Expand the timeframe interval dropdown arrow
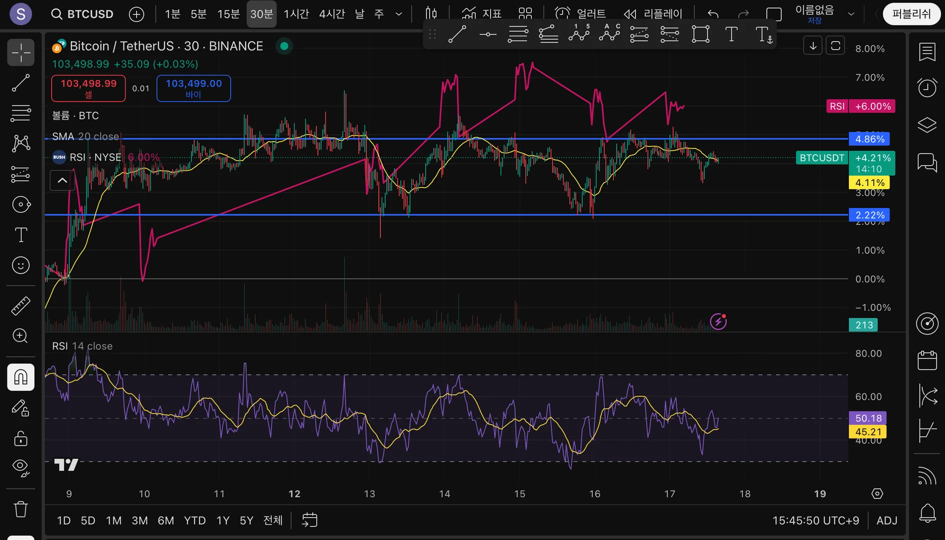Viewport: 945px width, 540px height. tap(399, 14)
